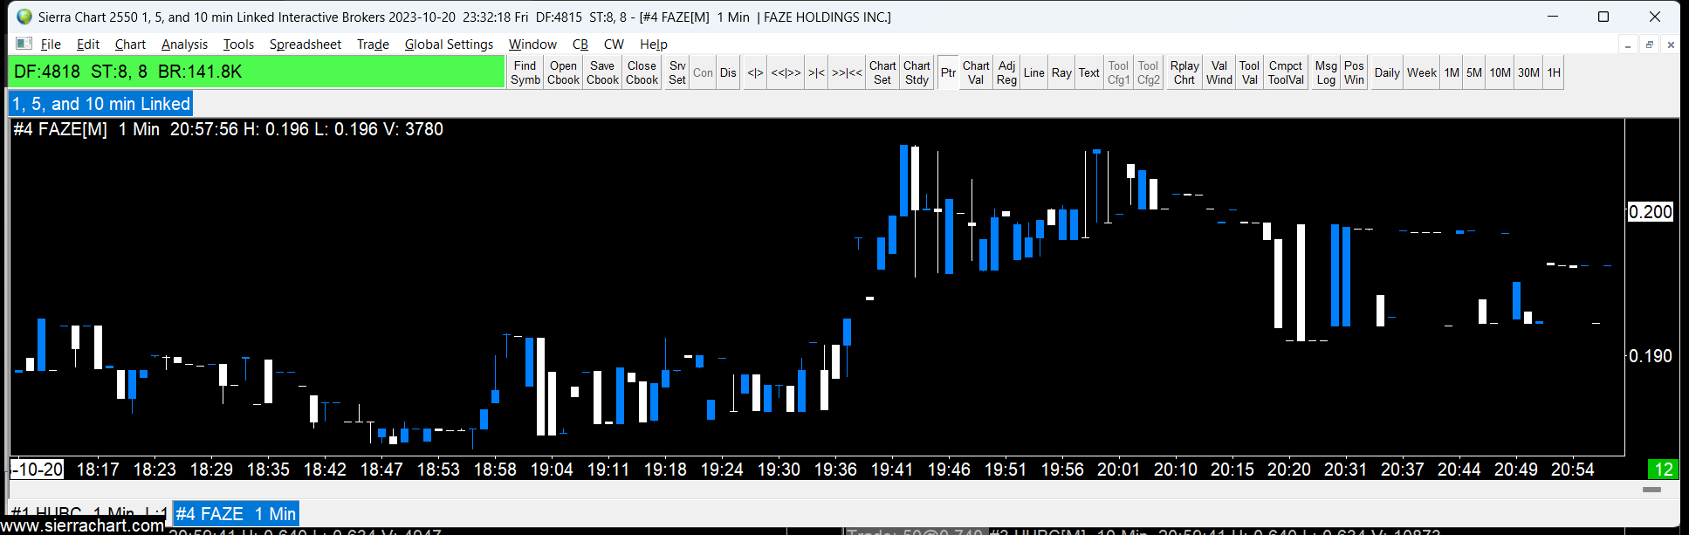Toggle the Val Wind window
This screenshot has height=535, width=1689.
1219,72
